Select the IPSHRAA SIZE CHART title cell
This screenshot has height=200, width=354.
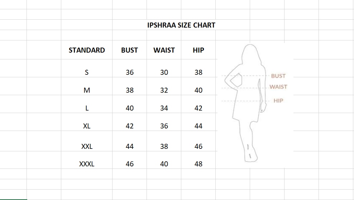(x=181, y=25)
